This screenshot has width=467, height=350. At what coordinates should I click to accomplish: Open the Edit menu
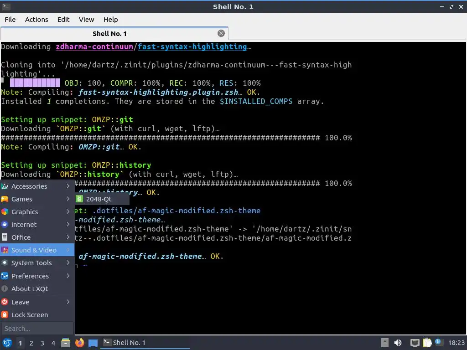63,20
